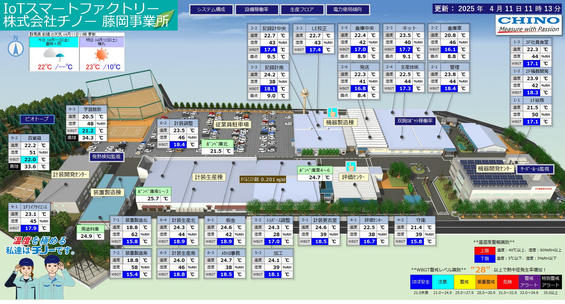Click the 装置製造棟 building label
This screenshot has width=565, height=304.
coord(107,192)
